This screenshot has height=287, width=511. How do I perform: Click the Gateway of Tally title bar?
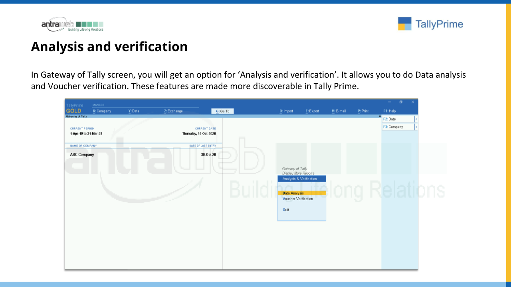coord(223,116)
